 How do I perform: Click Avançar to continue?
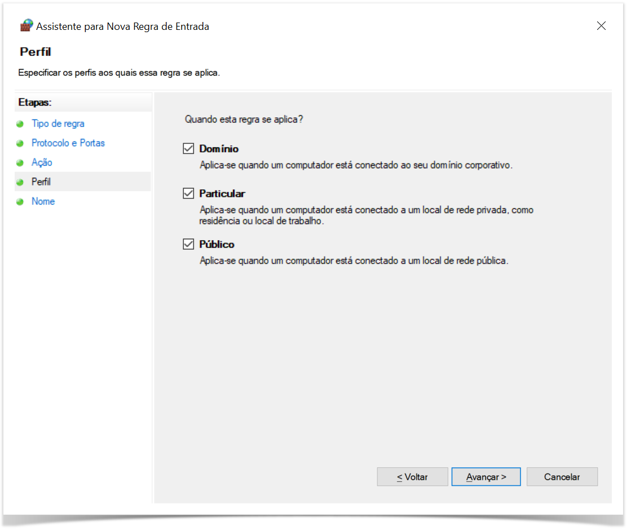click(x=486, y=477)
